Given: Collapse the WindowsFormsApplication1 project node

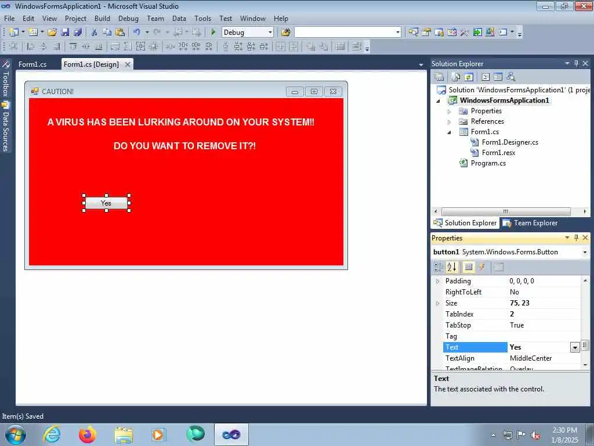Looking at the screenshot, I should tap(439, 101).
